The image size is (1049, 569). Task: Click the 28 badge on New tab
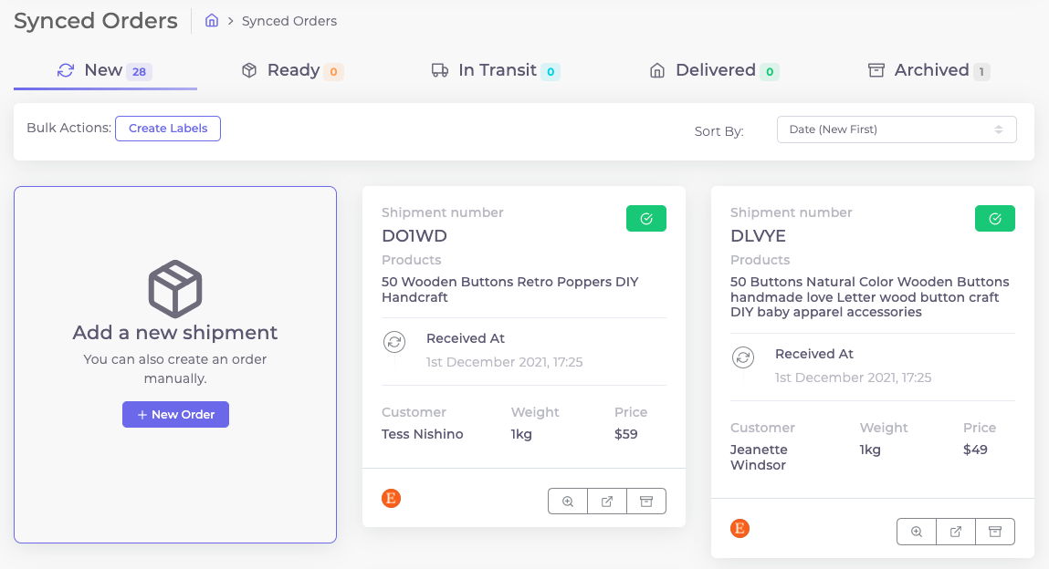[x=139, y=71]
